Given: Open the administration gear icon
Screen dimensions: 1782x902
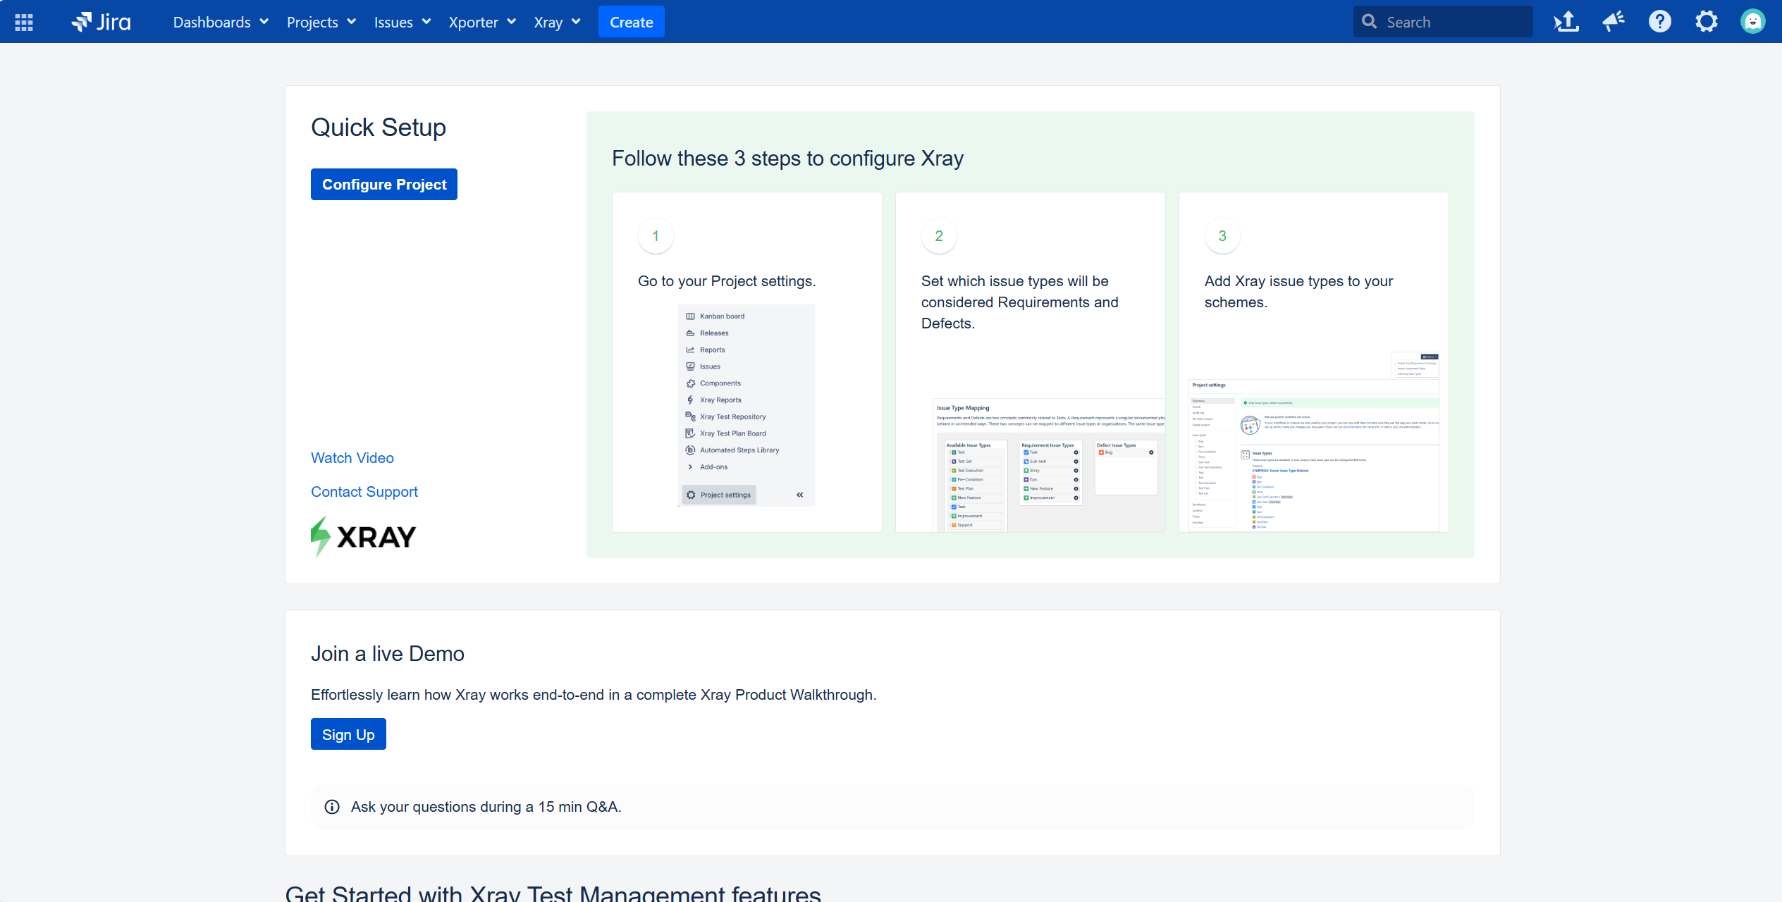Looking at the screenshot, I should pyautogui.click(x=1707, y=22).
